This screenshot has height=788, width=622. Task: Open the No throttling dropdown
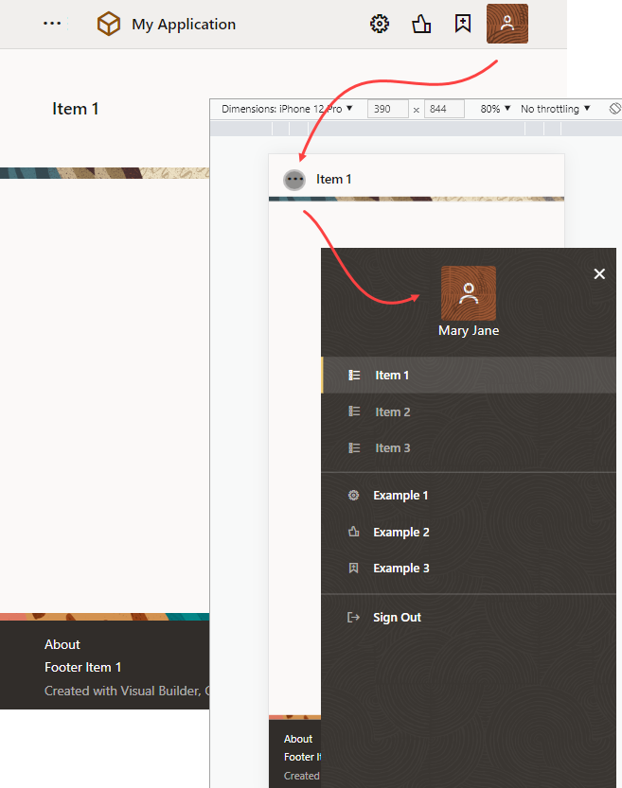(x=555, y=109)
